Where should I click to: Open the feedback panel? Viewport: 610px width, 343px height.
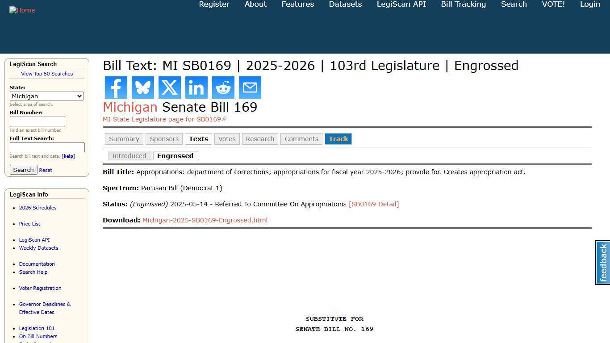602,263
